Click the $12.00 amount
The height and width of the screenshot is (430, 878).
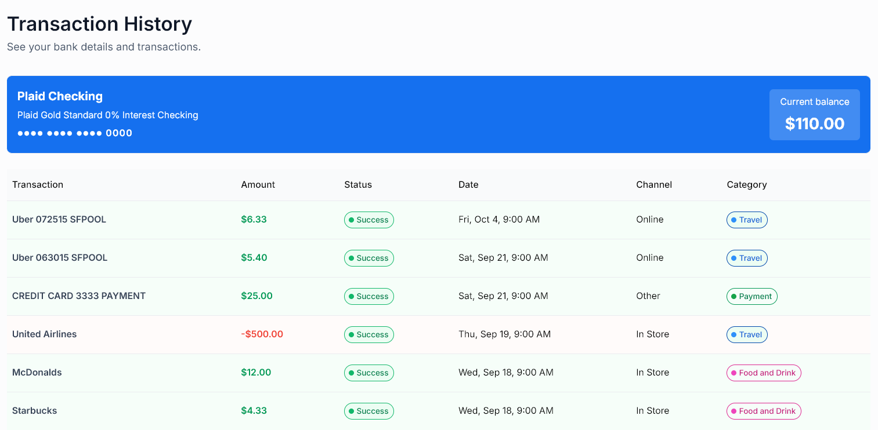point(256,373)
